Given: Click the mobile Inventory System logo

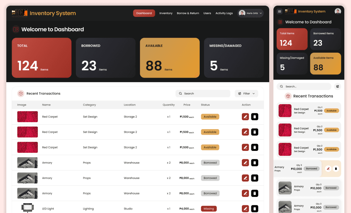Looking at the screenshot, I should [291, 11].
